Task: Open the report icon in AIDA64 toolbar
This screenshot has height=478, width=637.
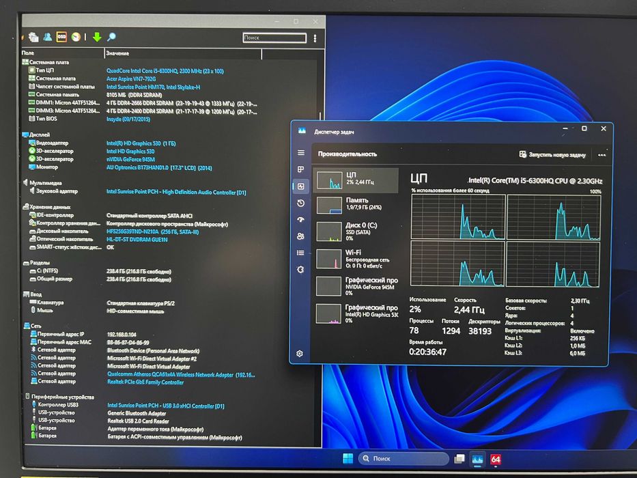Action: [x=33, y=37]
